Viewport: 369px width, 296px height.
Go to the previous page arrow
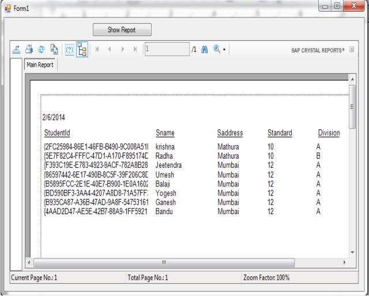point(110,50)
